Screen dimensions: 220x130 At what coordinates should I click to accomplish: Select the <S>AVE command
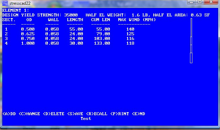tap(75, 114)
